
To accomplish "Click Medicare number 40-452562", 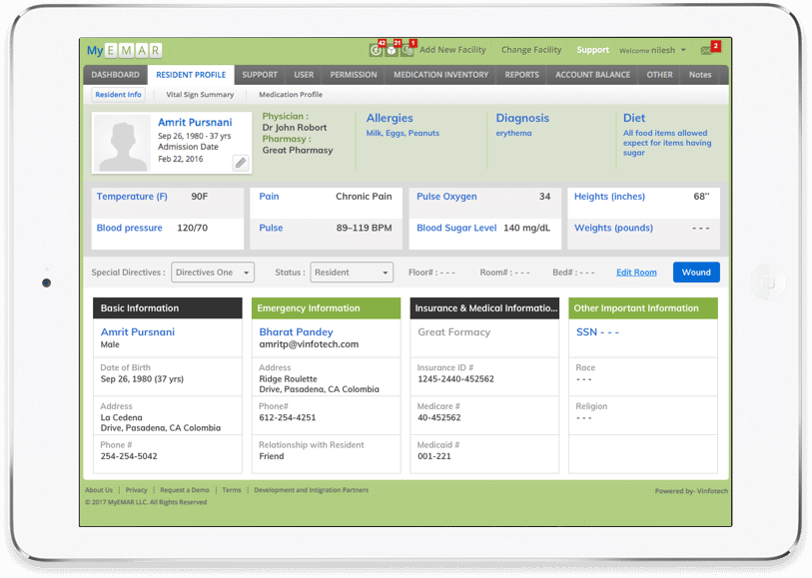I will pyautogui.click(x=439, y=417).
